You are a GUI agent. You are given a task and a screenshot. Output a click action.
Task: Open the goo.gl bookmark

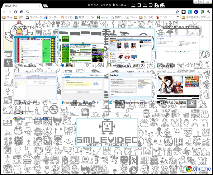(x=102, y=17)
